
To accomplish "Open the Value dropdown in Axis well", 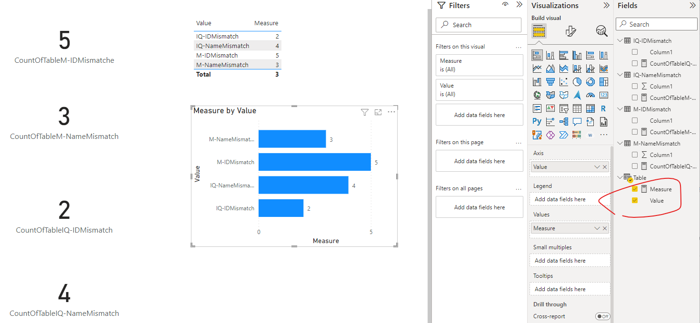I will 597,167.
